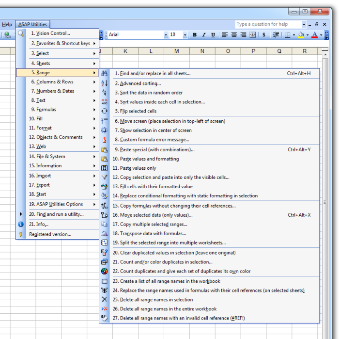Click the binoculars Find and replace icon
The width and height of the screenshot is (339, 339).
coord(104,73)
